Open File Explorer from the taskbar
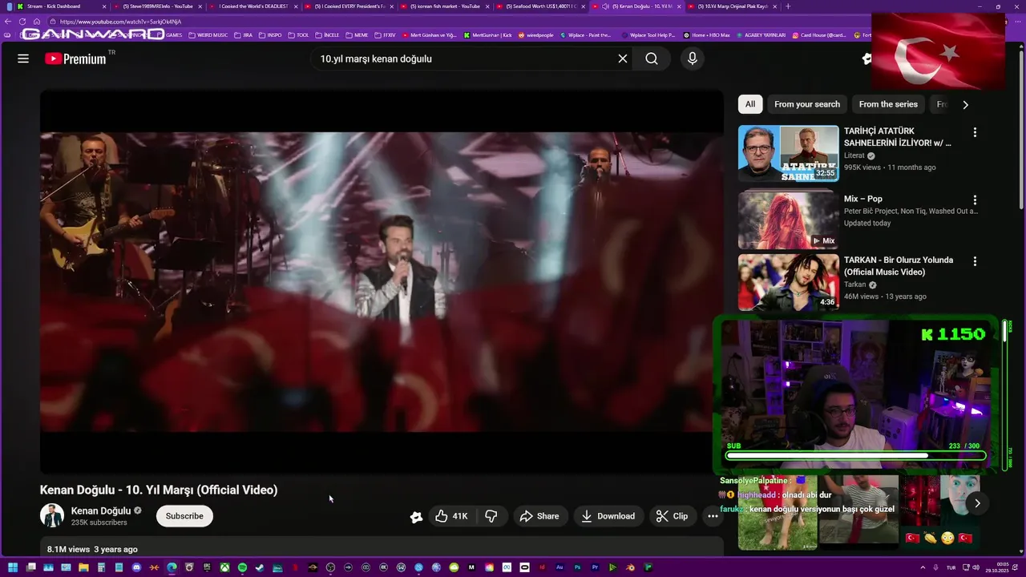 (x=83, y=567)
